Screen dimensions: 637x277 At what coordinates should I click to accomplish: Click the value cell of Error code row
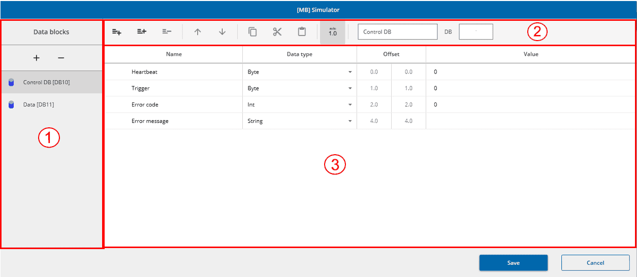pyautogui.click(x=531, y=105)
